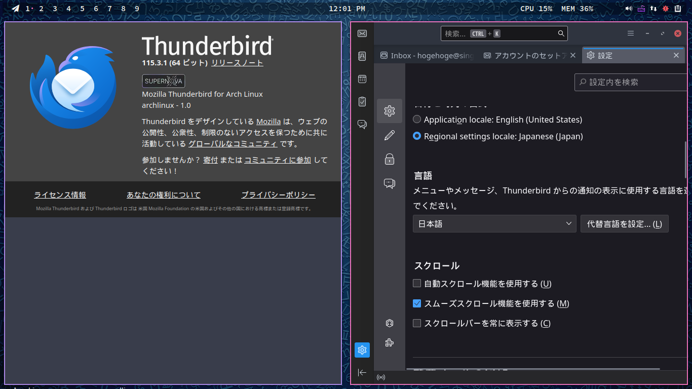Open ライセンス情報 link
Viewport: 692px width, 389px height.
click(60, 195)
